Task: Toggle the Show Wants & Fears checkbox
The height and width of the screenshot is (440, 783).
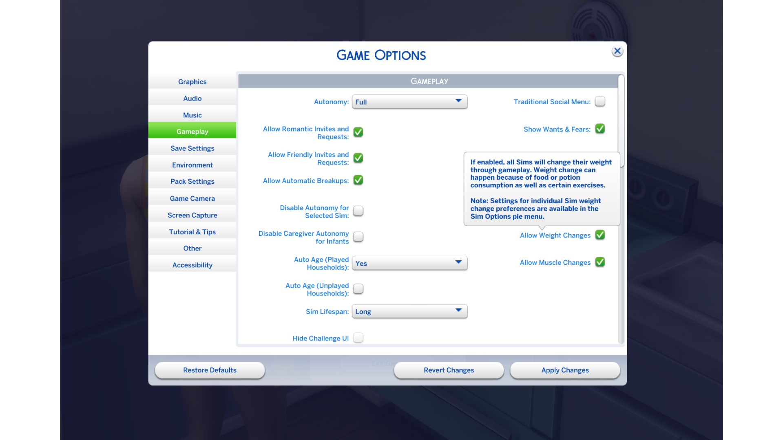Action: tap(600, 129)
